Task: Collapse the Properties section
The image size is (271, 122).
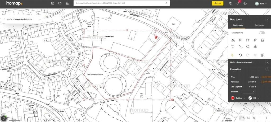Action: coord(267,69)
